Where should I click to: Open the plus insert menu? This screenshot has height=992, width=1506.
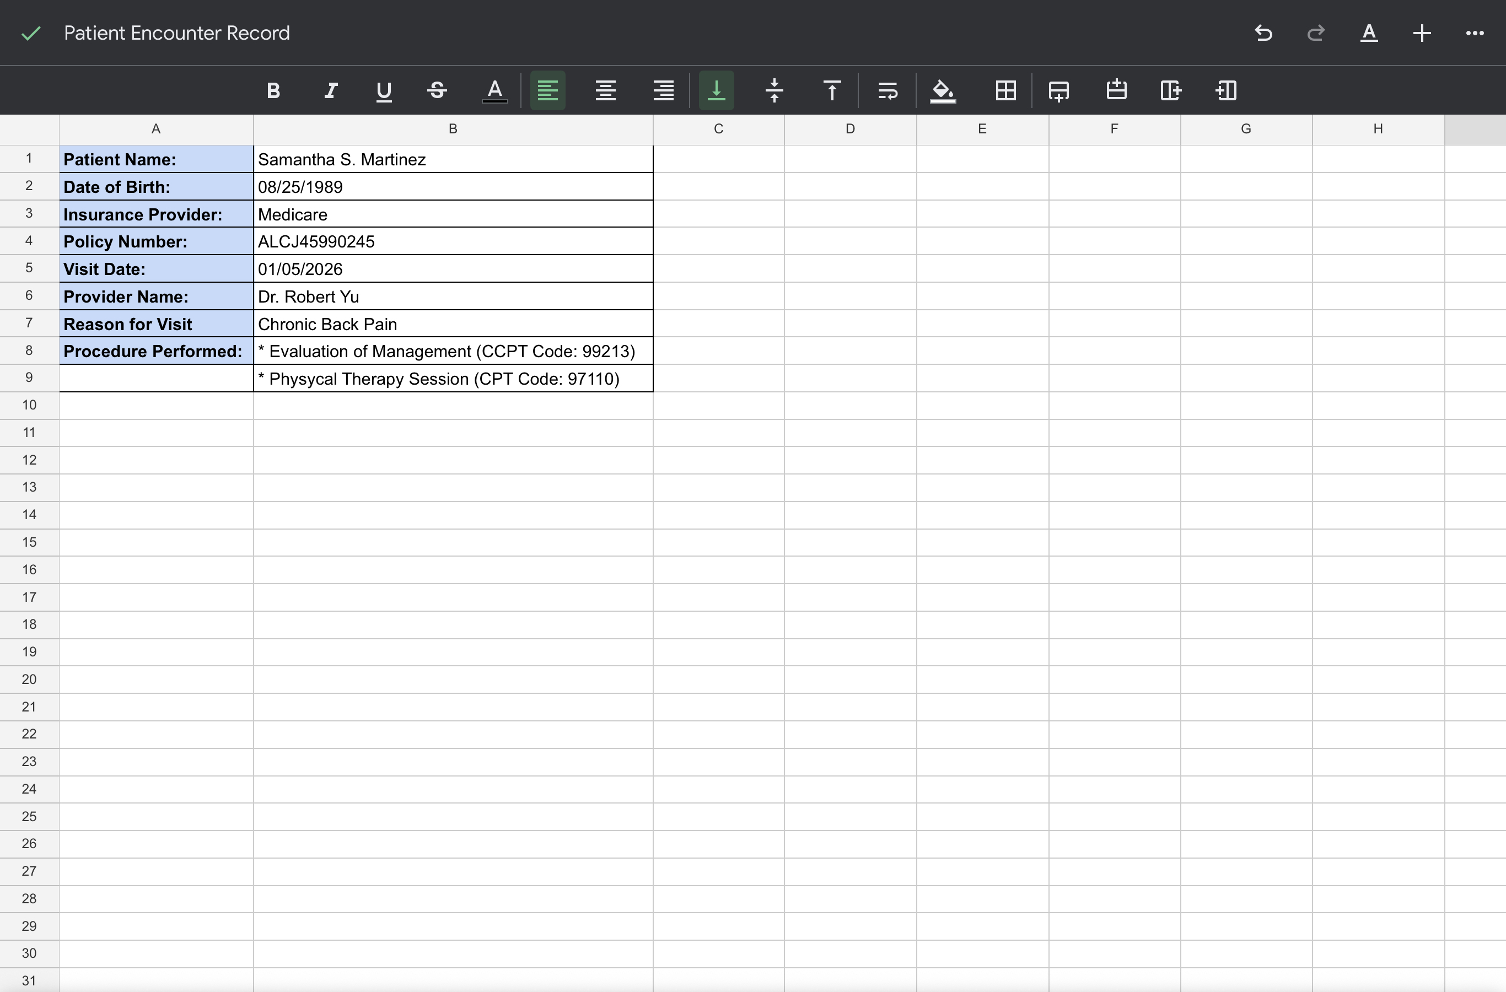click(x=1422, y=33)
